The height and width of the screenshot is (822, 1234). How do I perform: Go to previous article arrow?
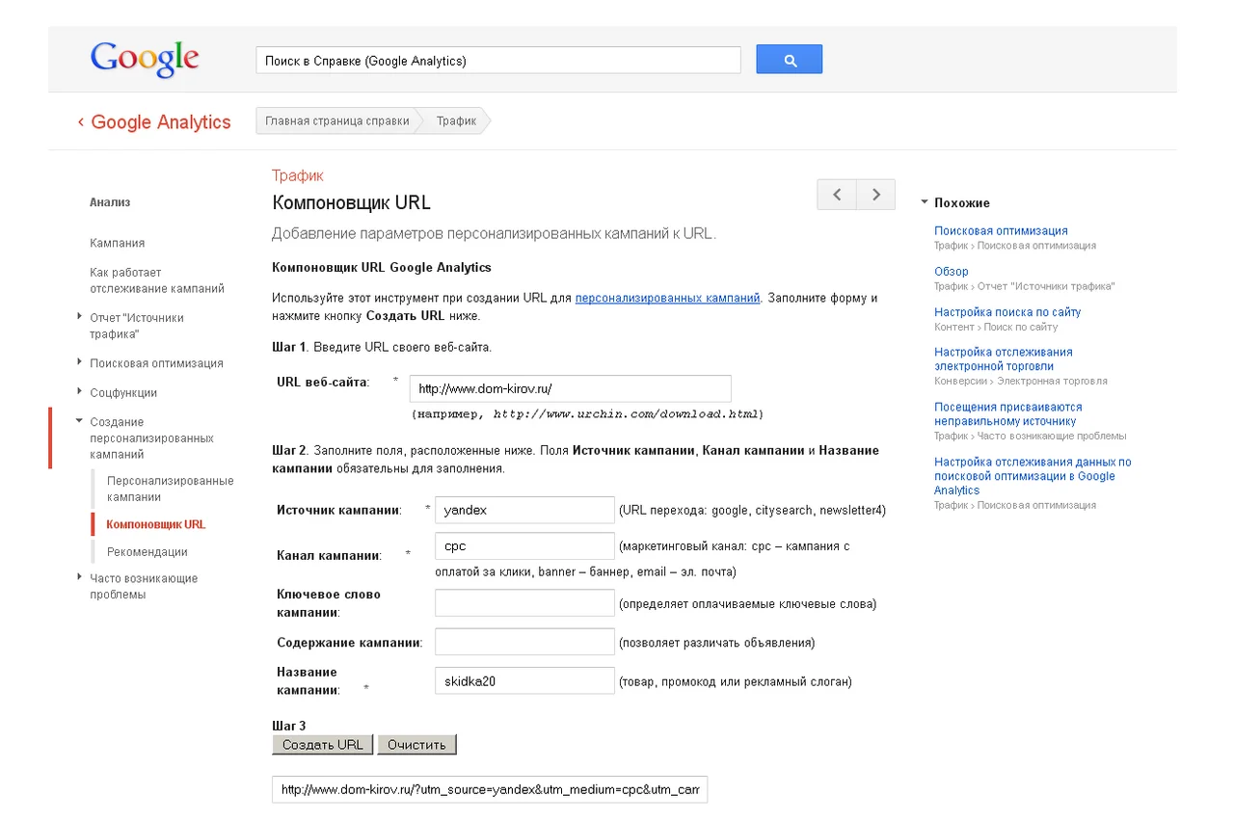(x=837, y=195)
